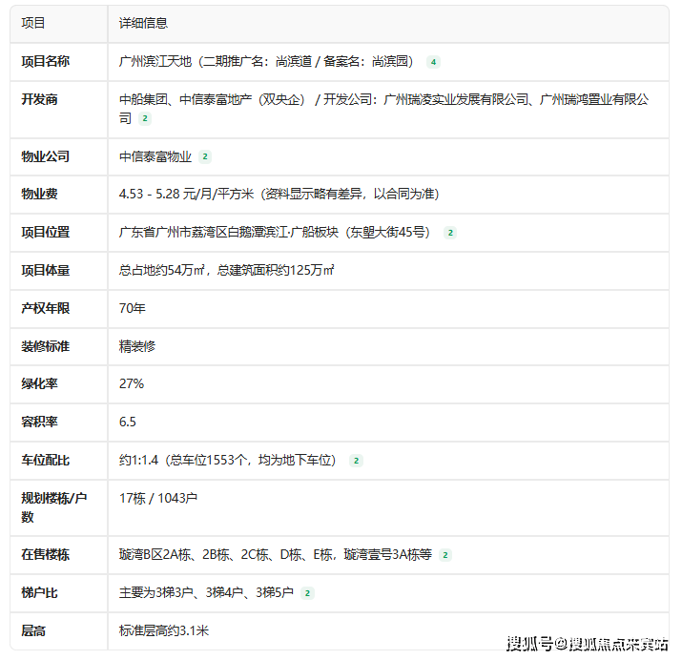This screenshot has width=682, height=660.
Task: Click the 项目位置 row label
Action: pos(45,232)
